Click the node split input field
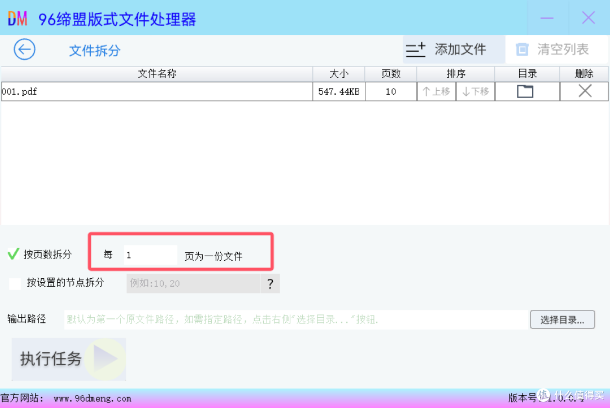Image resolution: width=610 pixels, height=408 pixels. [193, 283]
